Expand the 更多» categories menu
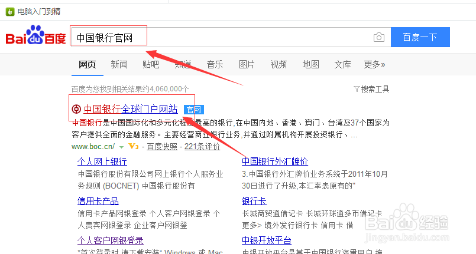Screen dimensions: 476x254 374,64
